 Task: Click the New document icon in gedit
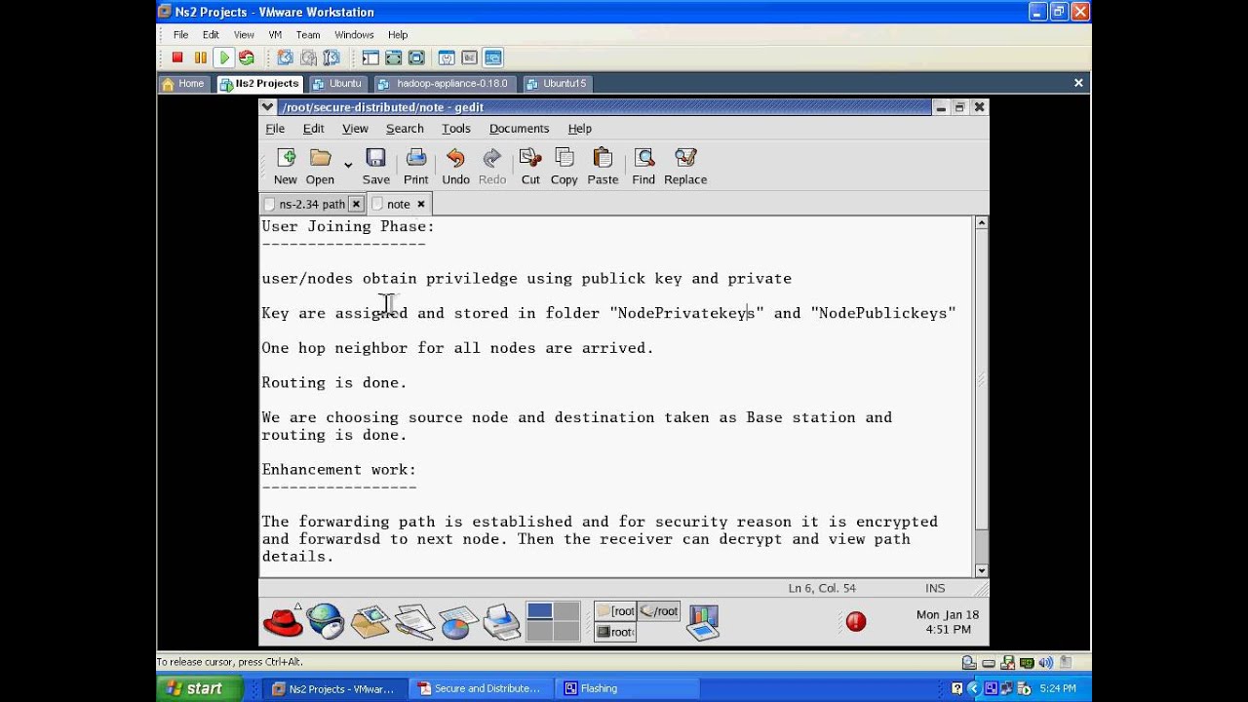pos(286,158)
